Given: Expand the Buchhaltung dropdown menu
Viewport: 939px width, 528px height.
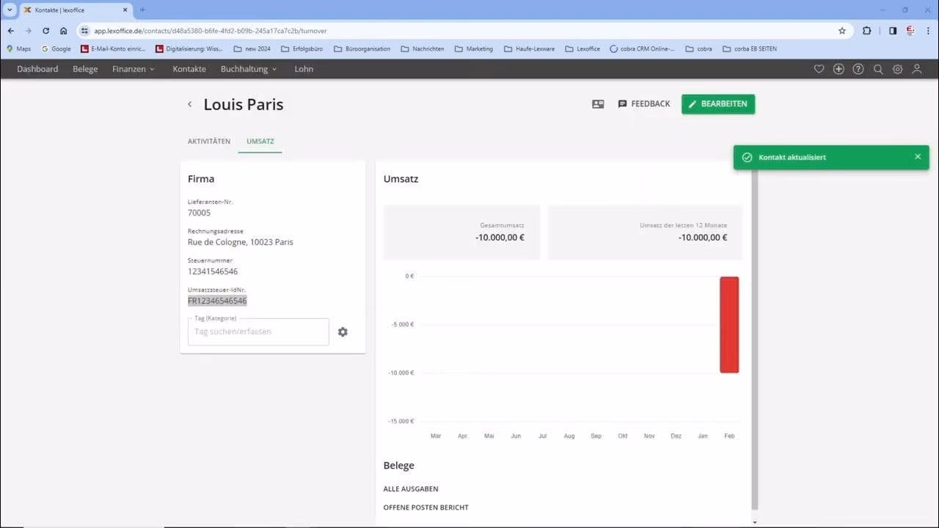Looking at the screenshot, I should pos(249,69).
